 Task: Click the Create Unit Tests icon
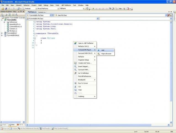pyautogui.click(x=75, y=63)
